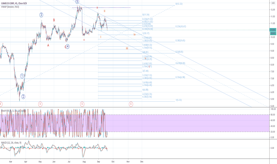The image size is (277, 164).
Task: Click the Mar label on the time axis
Action: (x=10, y=162)
